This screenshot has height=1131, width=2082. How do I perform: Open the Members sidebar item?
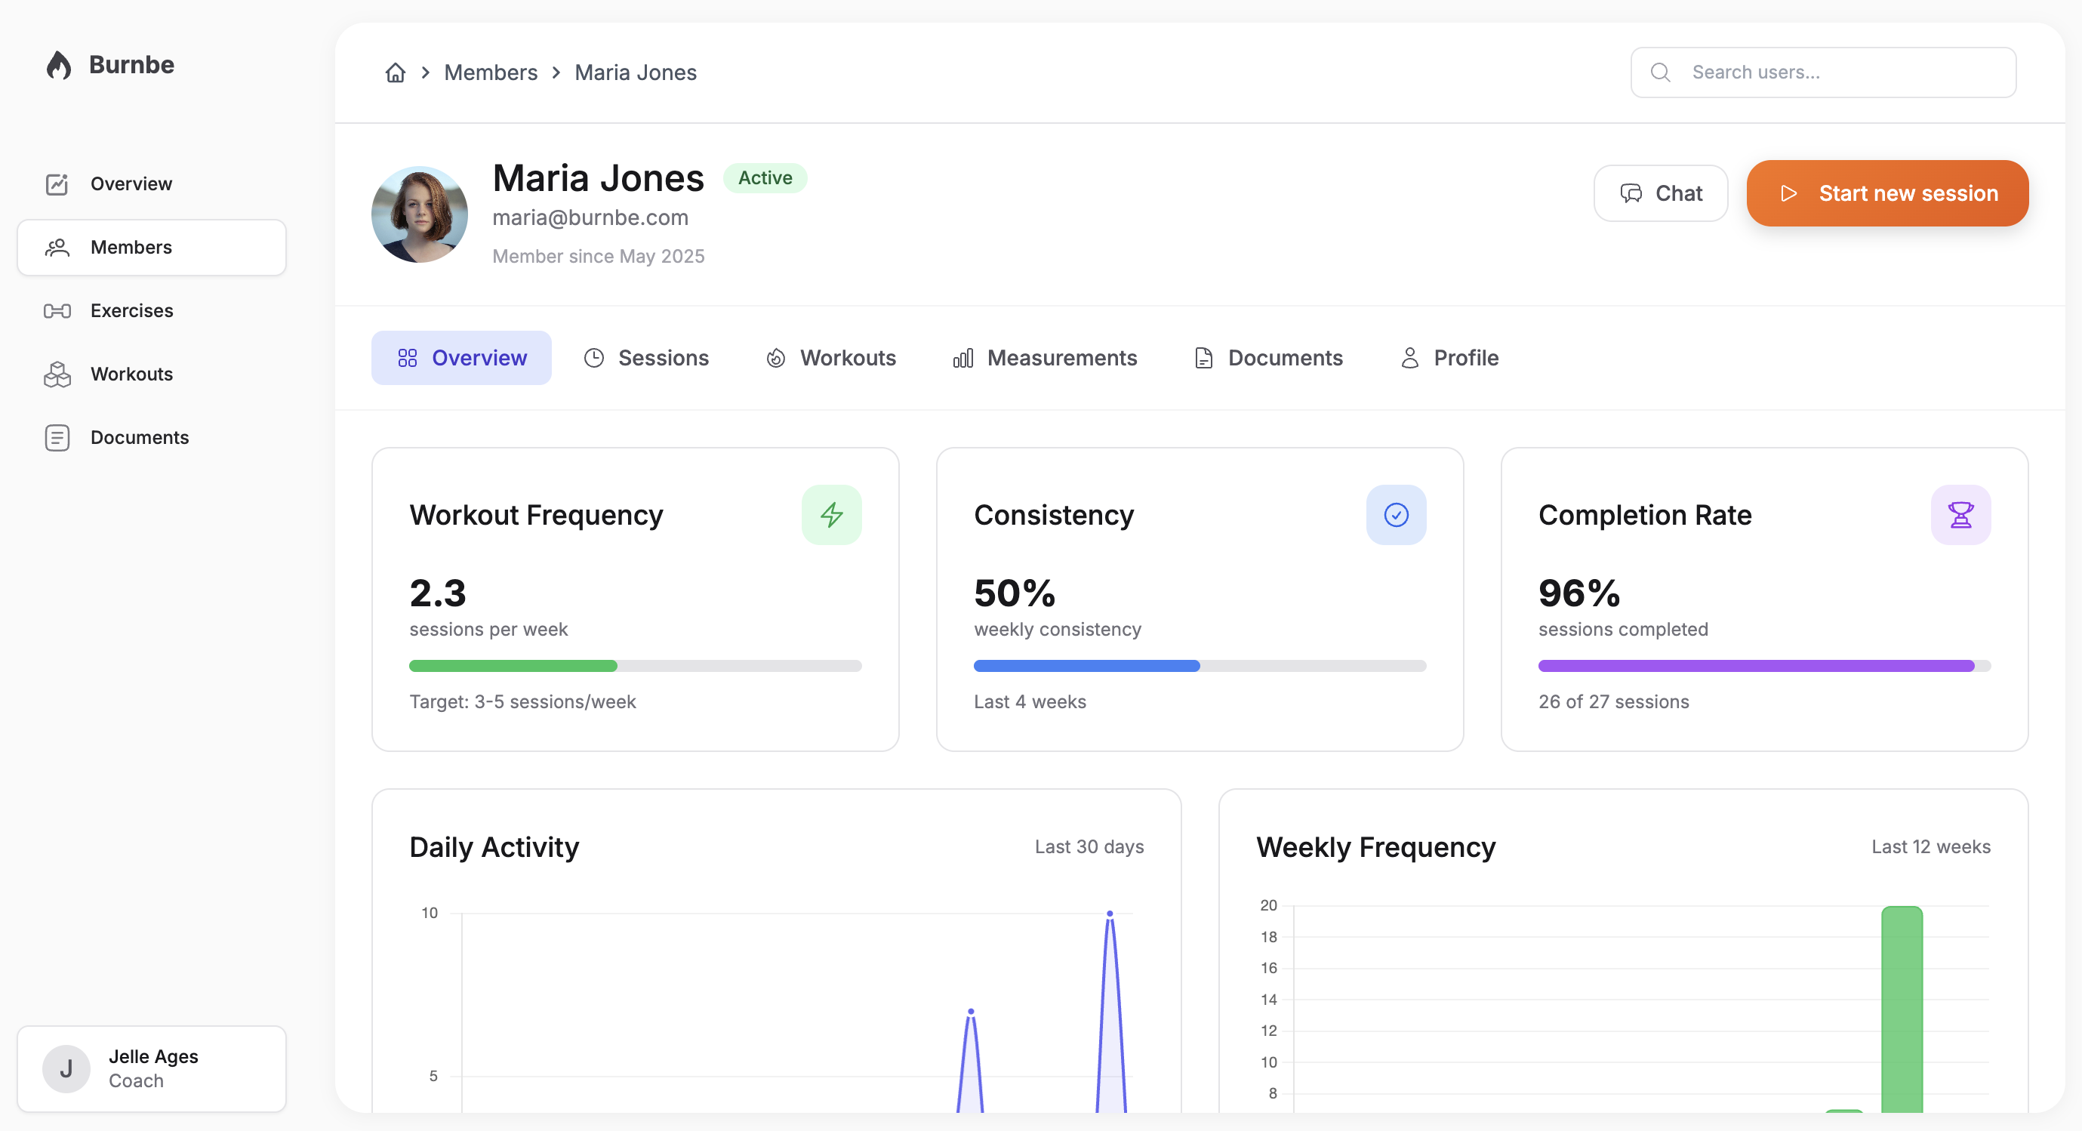pyautogui.click(x=152, y=248)
